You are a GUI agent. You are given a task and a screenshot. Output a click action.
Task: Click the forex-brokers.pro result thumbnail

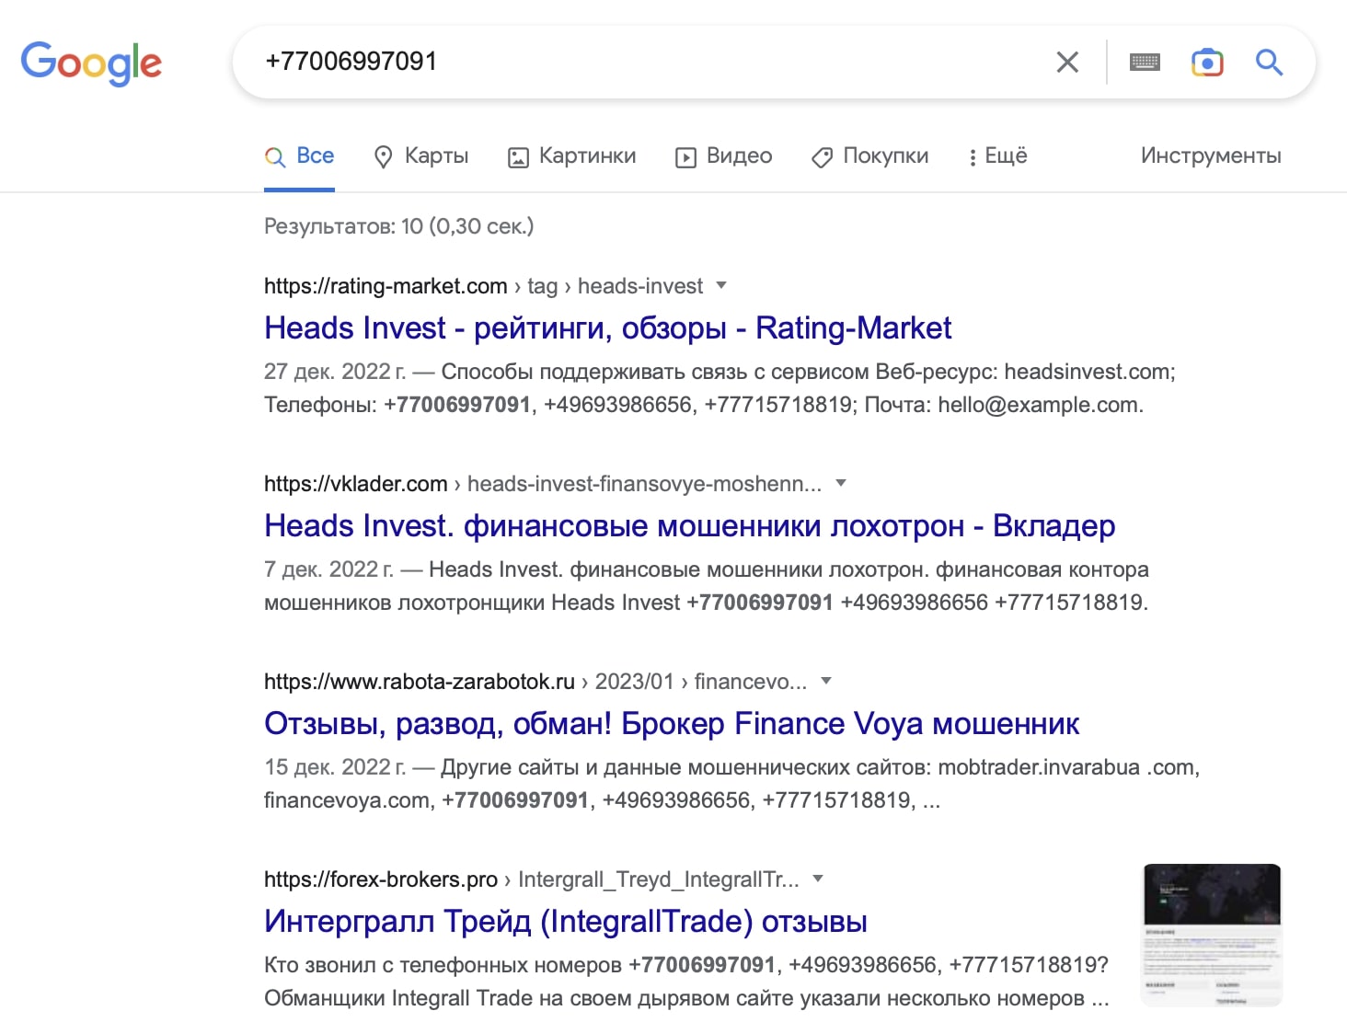(x=1212, y=935)
